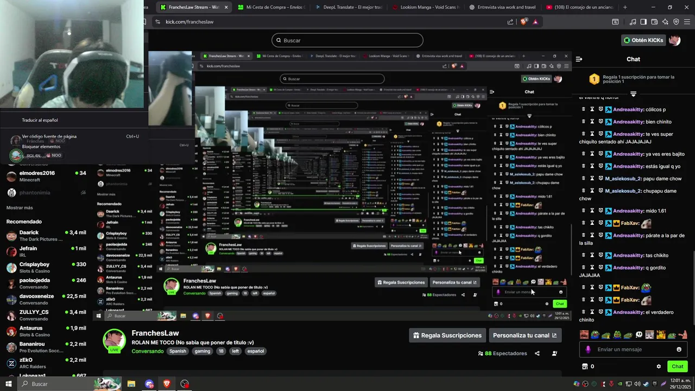Open the user profile avatar menu
This screenshot has height=391, width=695.
tap(675, 40)
